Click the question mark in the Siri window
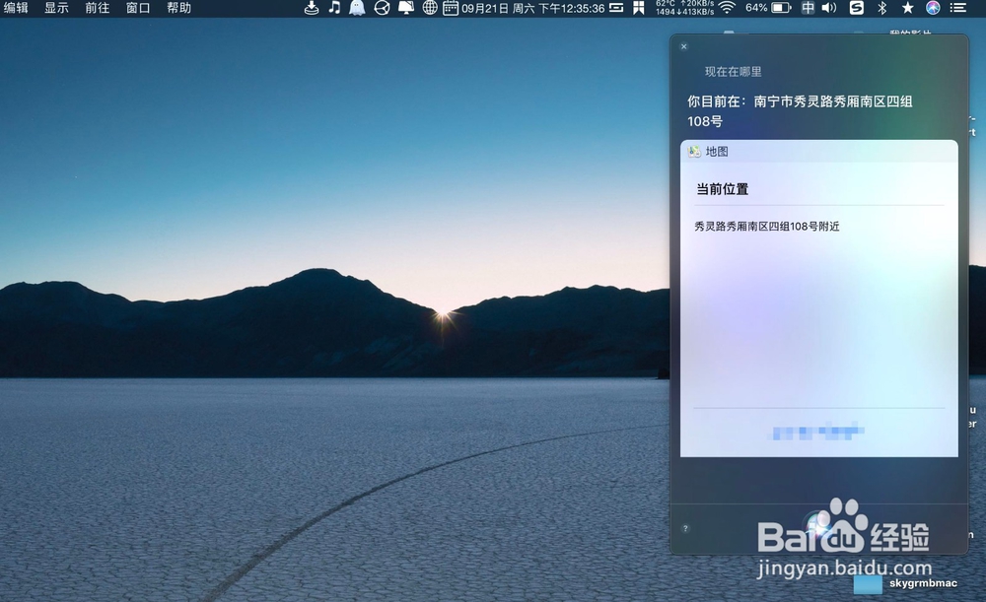 685,528
